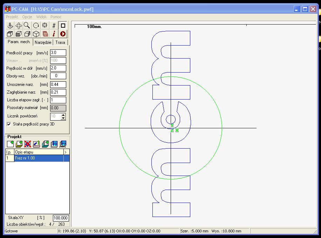The width and height of the screenshot is (321, 238).
Task: Open the Widok menu
Action: coord(41,17)
